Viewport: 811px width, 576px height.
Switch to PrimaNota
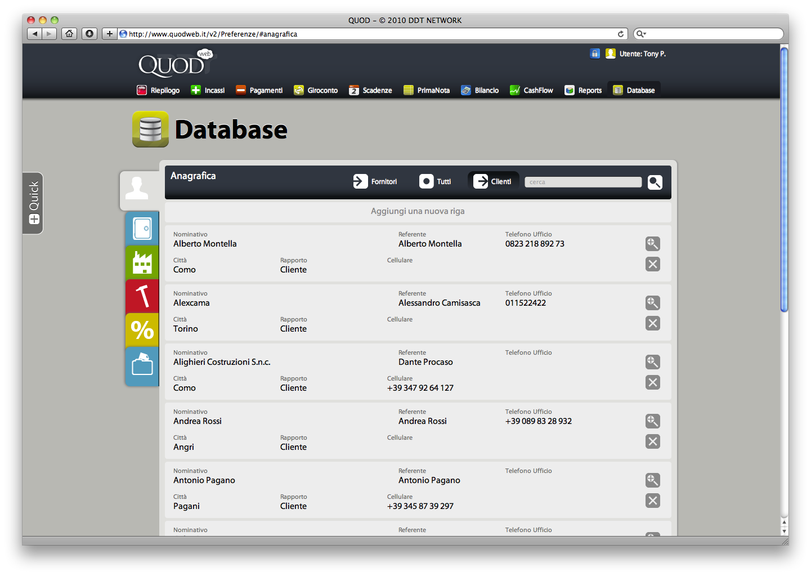[427, 90]
